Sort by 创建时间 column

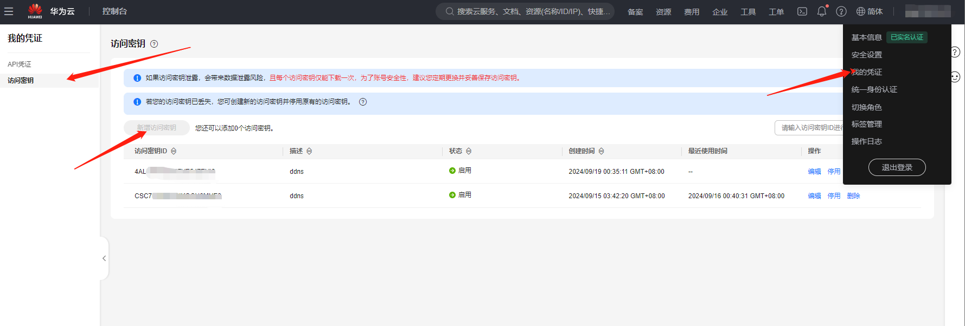point(601,151)
